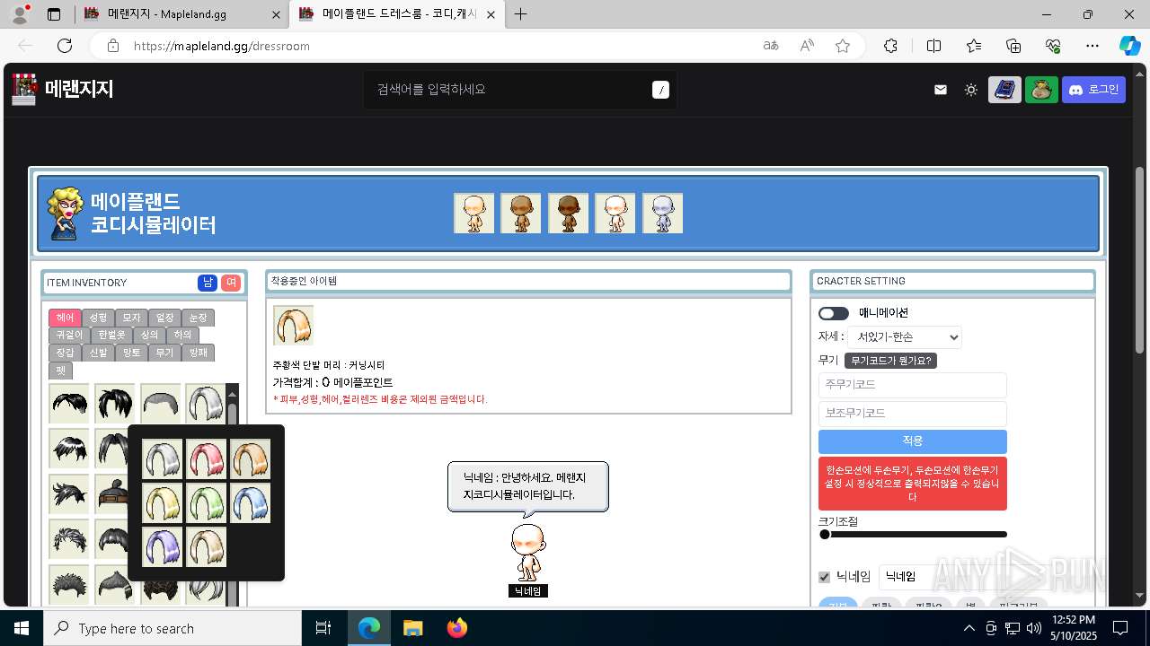Pick the orange hair color variant

(251, 458)
